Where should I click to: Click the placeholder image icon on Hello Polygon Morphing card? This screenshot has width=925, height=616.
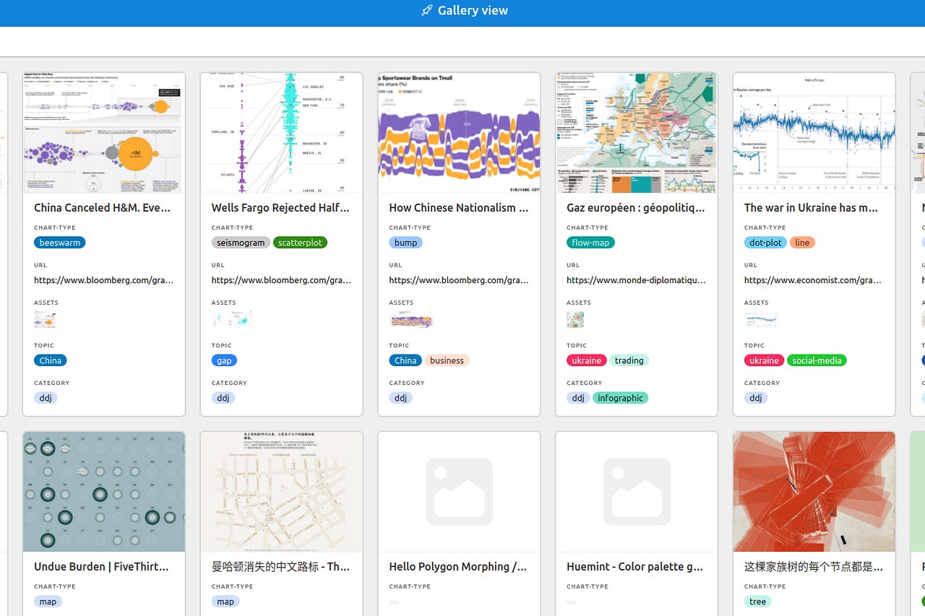(x=460, y=491)
